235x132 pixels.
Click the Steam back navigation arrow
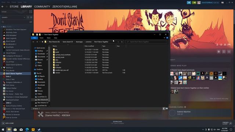coord(3,7)
